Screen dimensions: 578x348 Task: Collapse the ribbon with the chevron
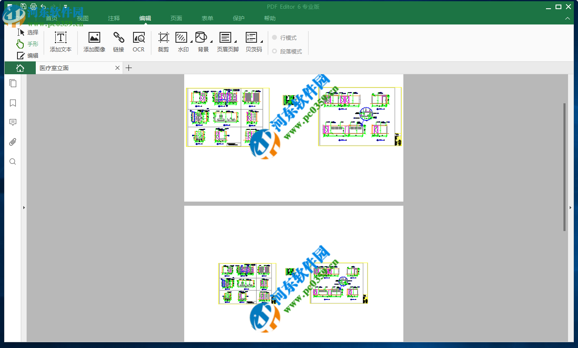(x=567, y=18)
